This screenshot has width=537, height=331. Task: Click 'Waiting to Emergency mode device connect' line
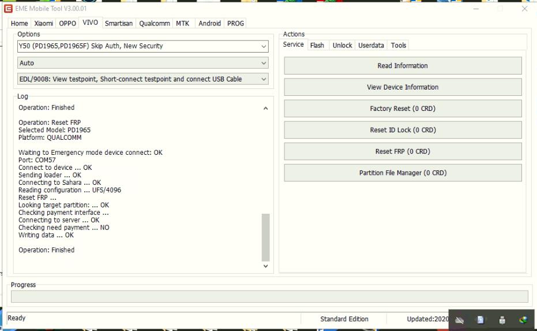coord(91,153)
